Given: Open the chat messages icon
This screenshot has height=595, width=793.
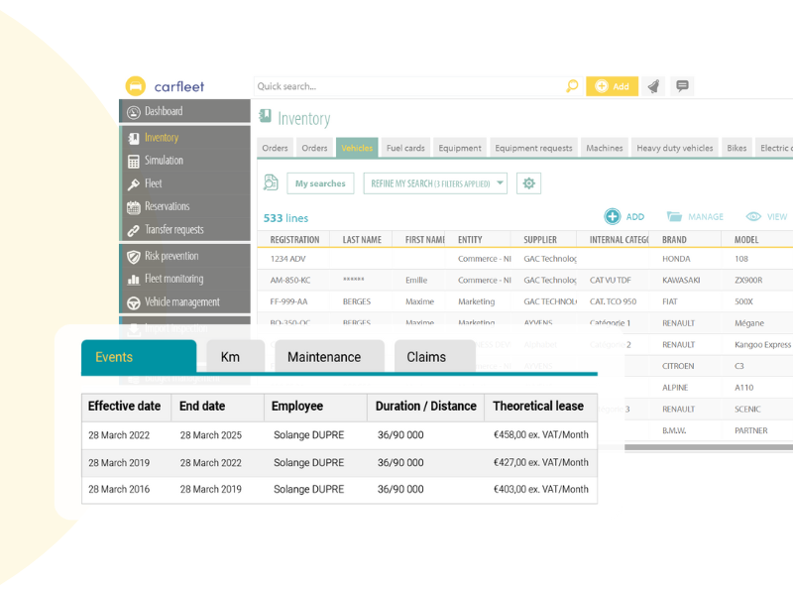Looking at the screenshot, I should coord(682,86).
